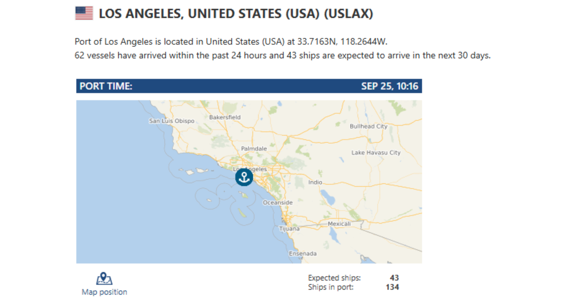The width and height of the screenshot is (569, 300).
Task: Click the Ships in port count 134
Action: [392, 287]
